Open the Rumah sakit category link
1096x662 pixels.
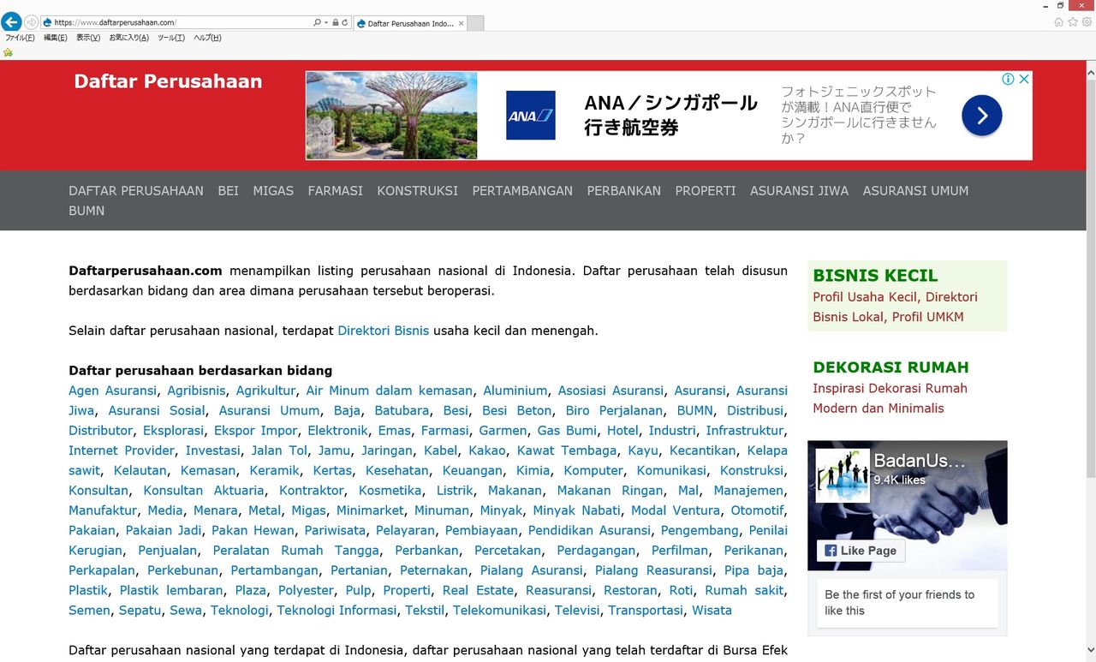pos(744,590)
